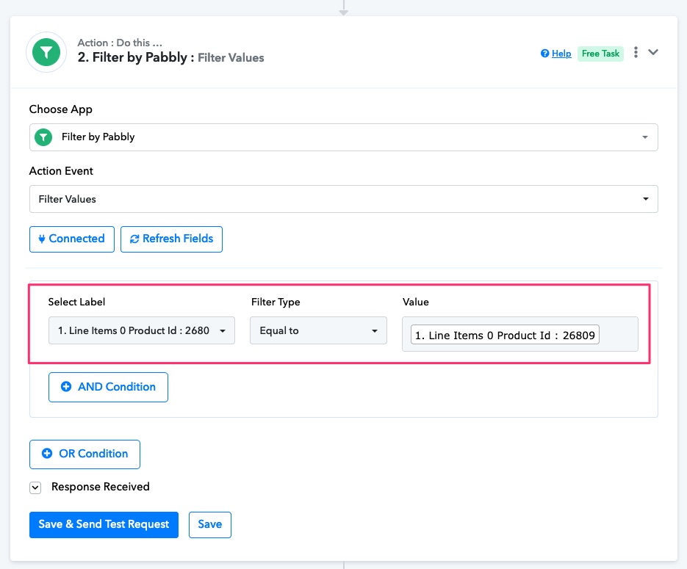Image resolution: width=687 pixels, height=569 pixels.
Task: Open the three-dot step options menu
Action: (636, 53)
